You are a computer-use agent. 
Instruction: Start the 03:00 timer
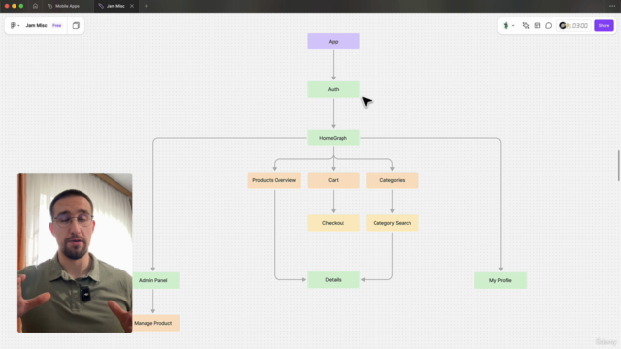pos(580,26)
